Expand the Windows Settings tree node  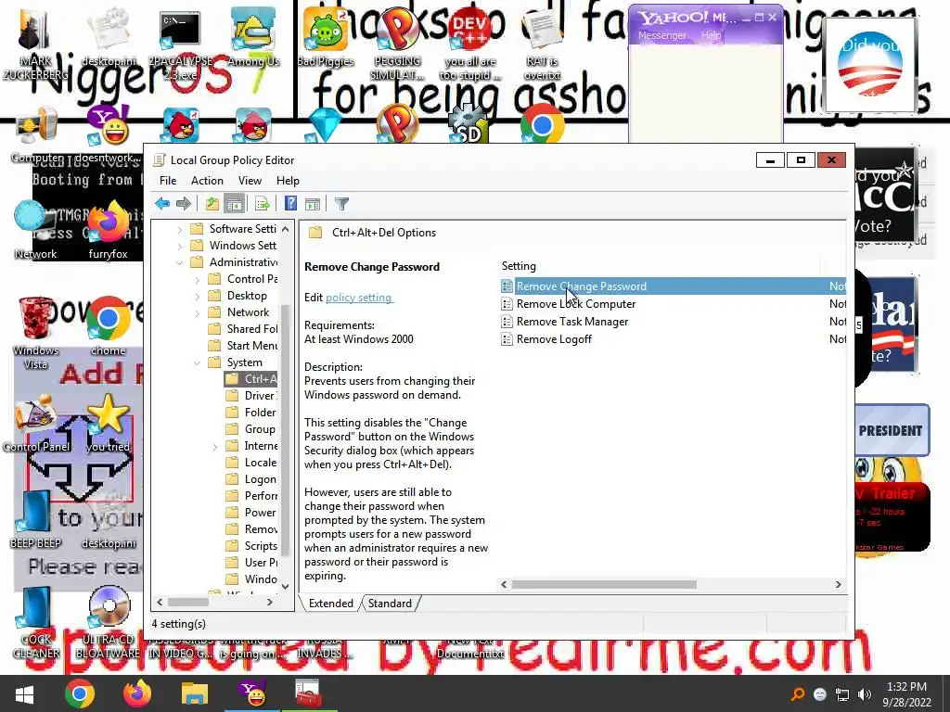pyautogui.click(x=179, y=246)
